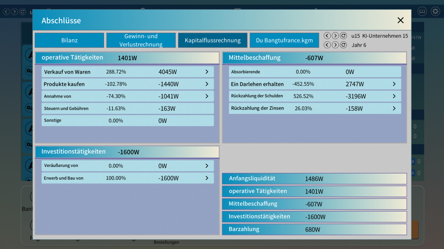444x249 pixels.
Task: Open the book icon in top bar
Action: pos(422,12)
